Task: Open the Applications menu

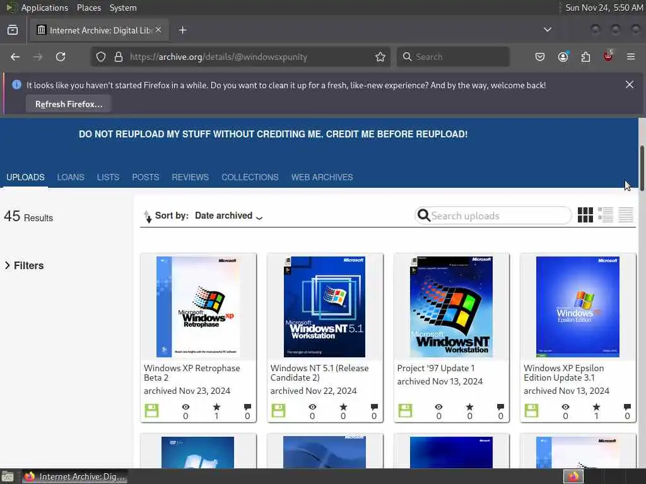Action: pyautogui.click(x=45, y=8)
